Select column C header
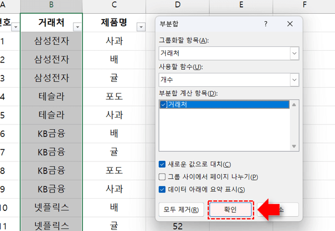The width and height of the screenshot is (335, 231). pos(114,5)
